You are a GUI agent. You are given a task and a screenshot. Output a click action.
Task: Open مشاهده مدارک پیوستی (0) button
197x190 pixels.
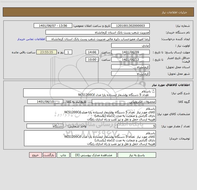[94, 155]
